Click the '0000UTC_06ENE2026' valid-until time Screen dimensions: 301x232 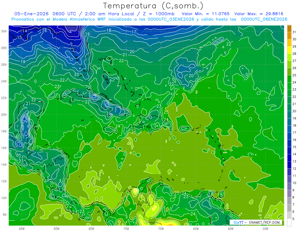tap(264, 19)
